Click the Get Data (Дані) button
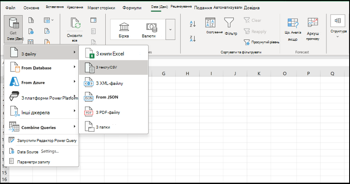The height and width of the screenshot is (184, 350). coord(13,29)
